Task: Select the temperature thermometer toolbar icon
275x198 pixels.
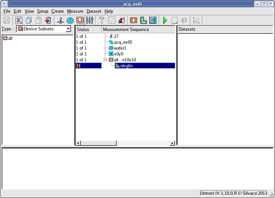Action: pyautogui.click(x=61, y=20)
